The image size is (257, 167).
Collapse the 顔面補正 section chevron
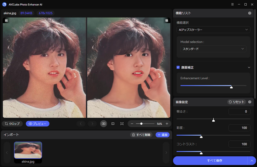coord(249,68)
